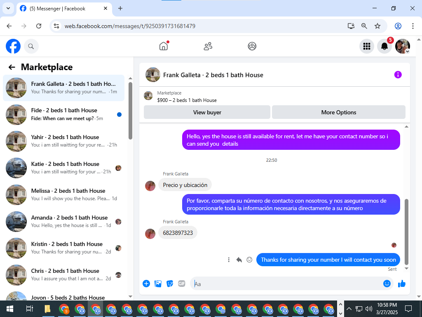Image resolution: width=422 pixels, height=317 pixels.
Task: Open a new browser tab
Action: pos(120,8)
